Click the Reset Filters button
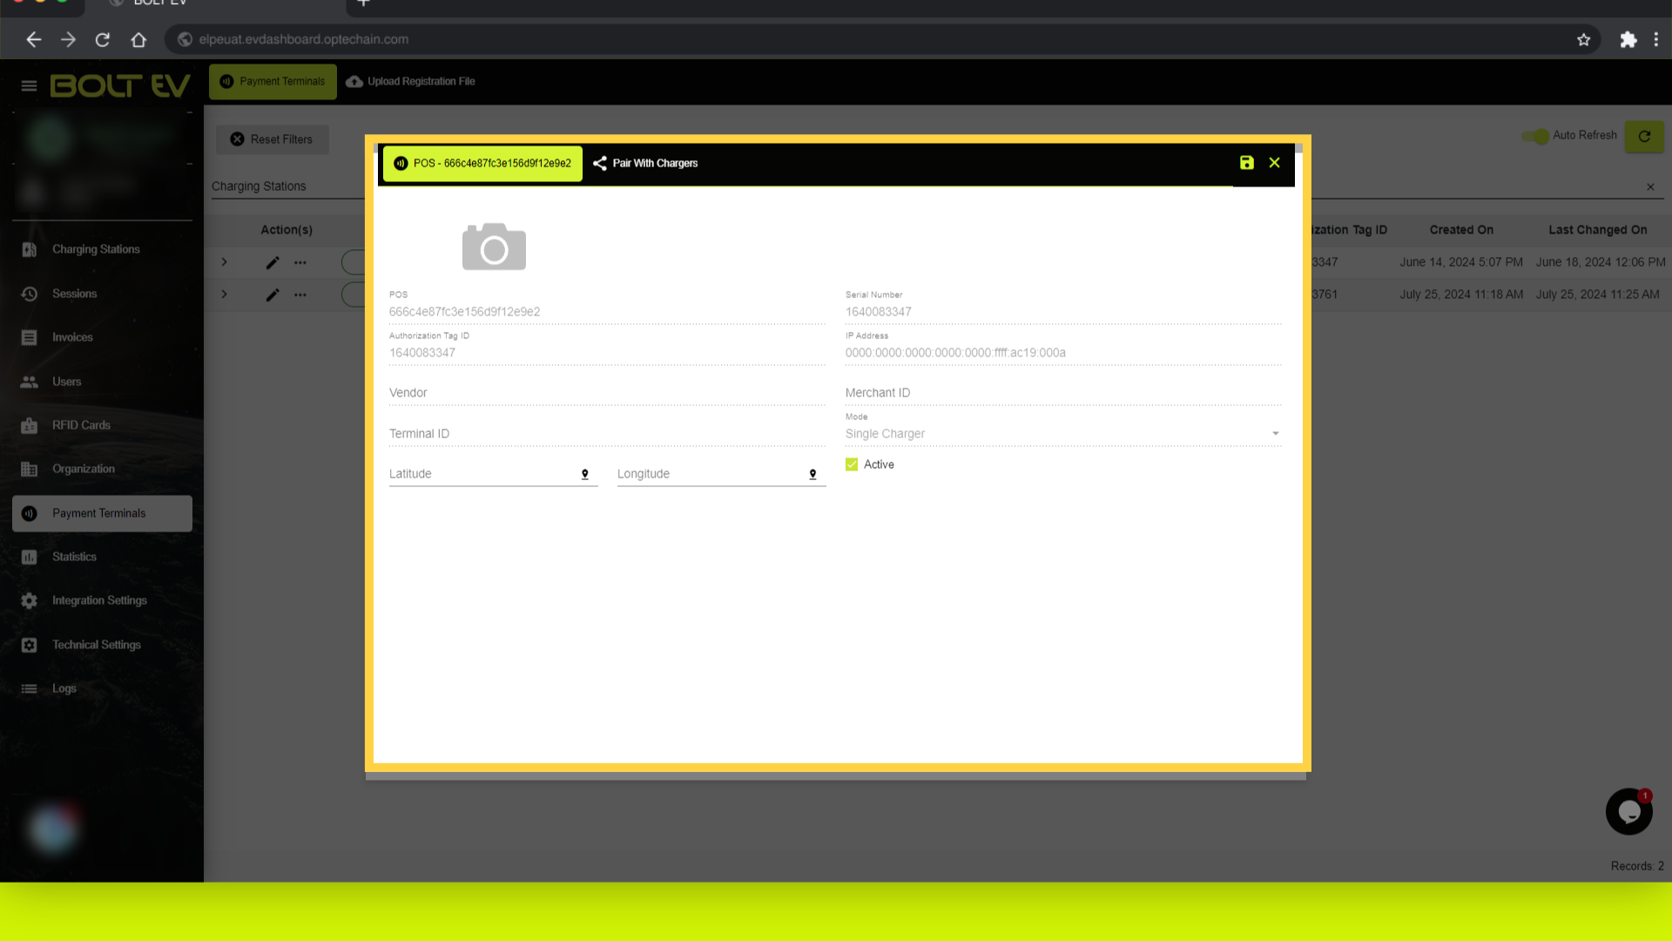Viewport: 1672px width, 941px height. (272, 139)
